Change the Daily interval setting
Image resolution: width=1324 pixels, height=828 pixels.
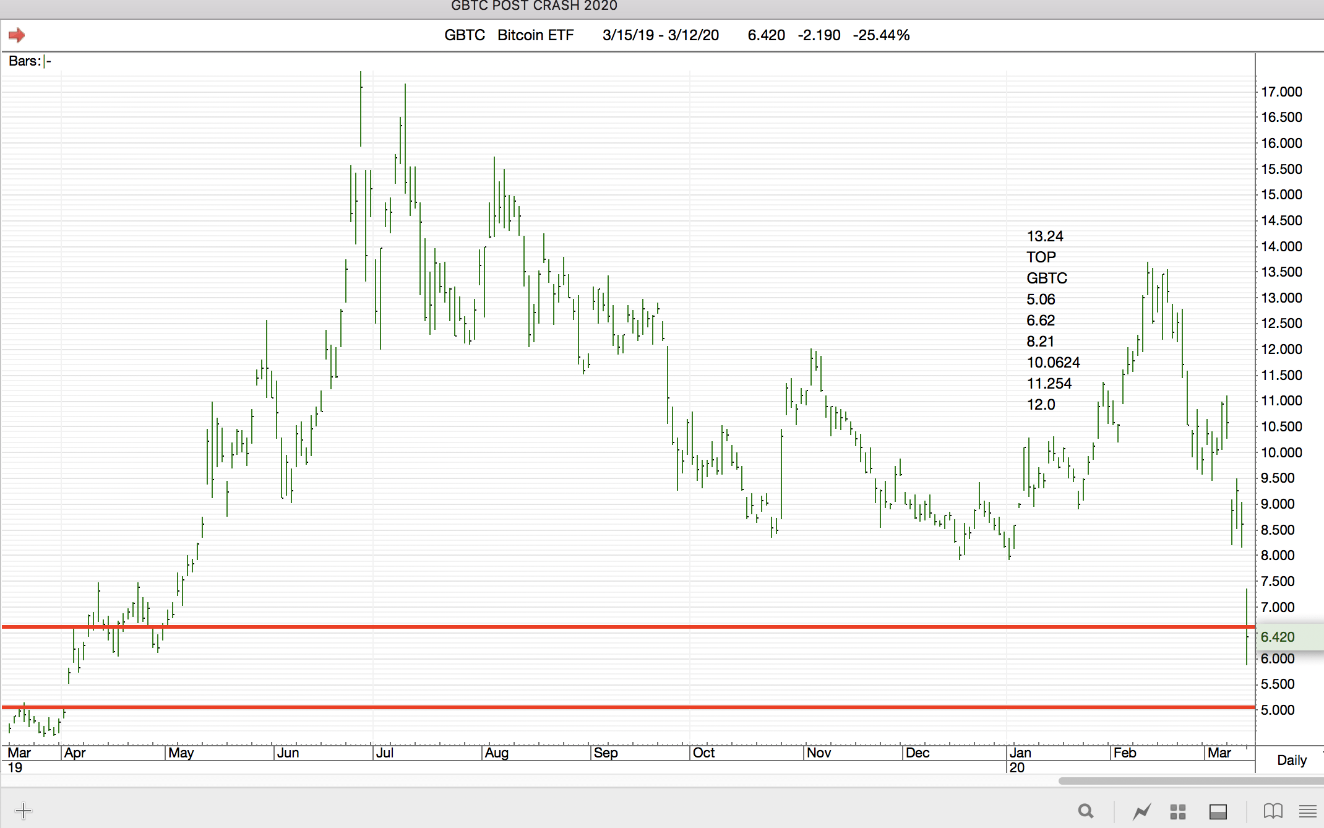(1291, 760)
